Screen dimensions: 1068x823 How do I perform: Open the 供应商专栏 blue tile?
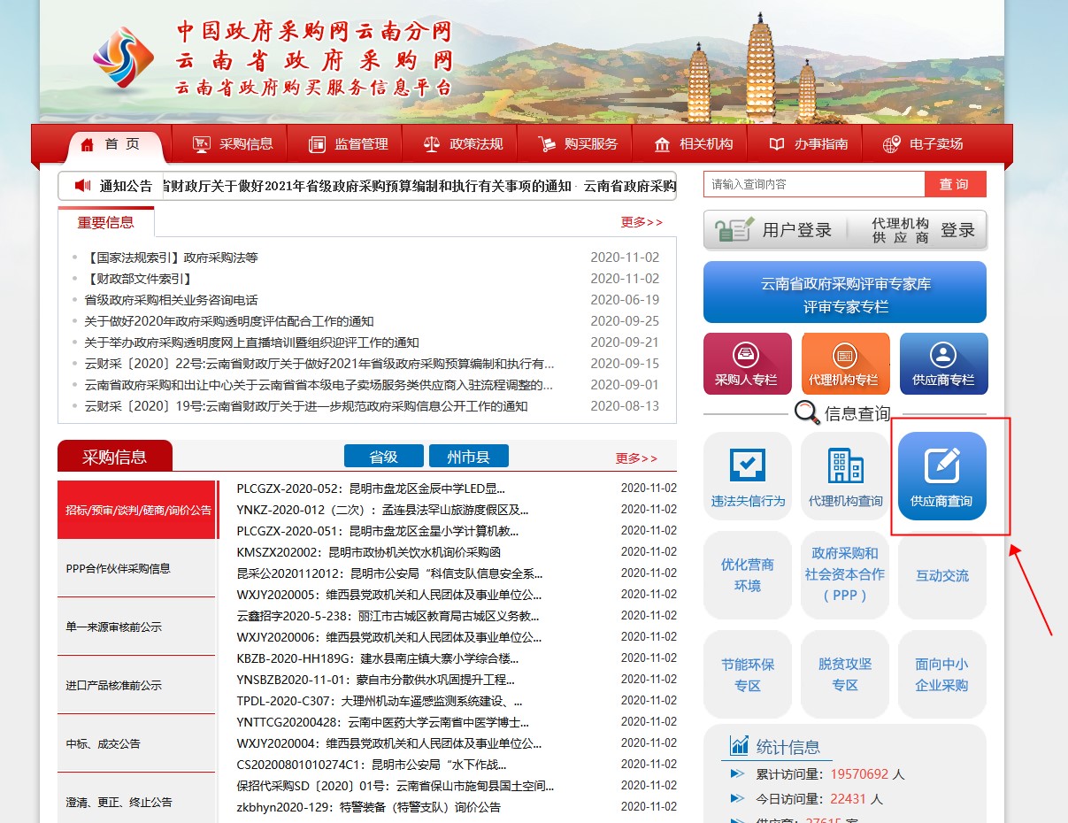coord(943,364)
